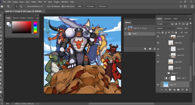Create new fill or adjustment layer
Screen dimensions: 195x105
[174, 90]
